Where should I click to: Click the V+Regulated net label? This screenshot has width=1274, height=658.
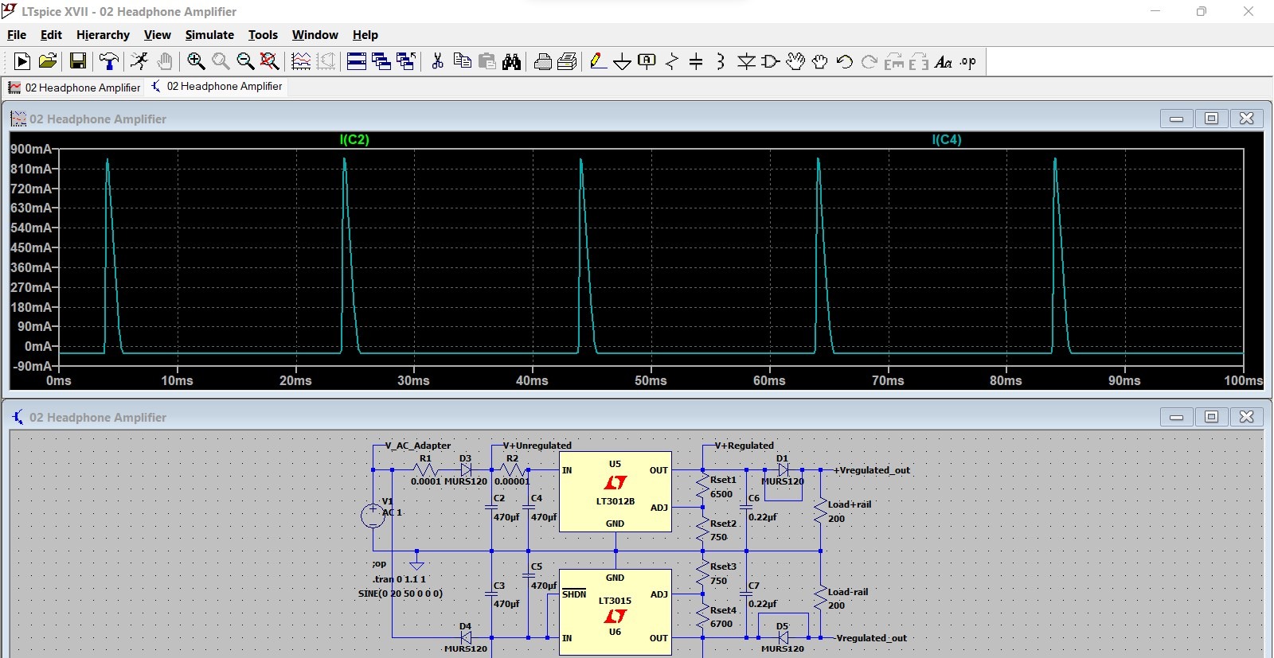(x=744, y=446)
